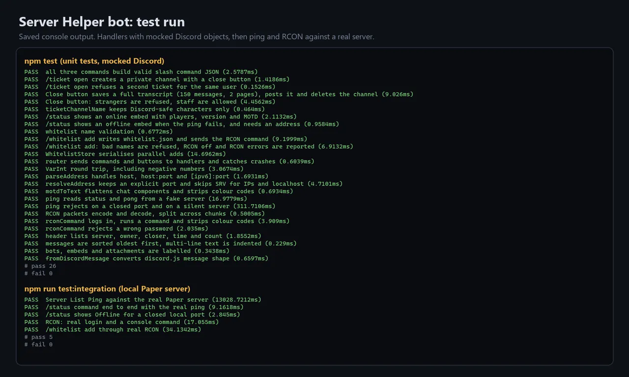This screenshot has width=629, height=377.
Task: Click the 'rconCommand logs in, runs a command' line
Action: (157, 221)
